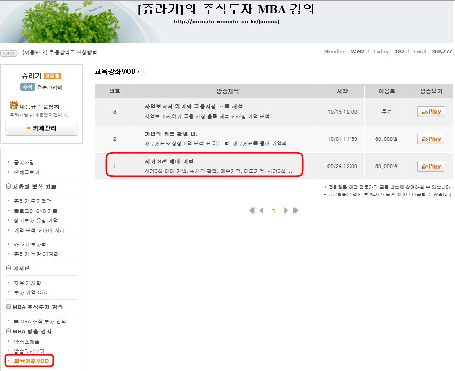Click the 프로필 badge next to 쥬라기
Image resolution: width=455 pixels, height=371 pixels.
click(53, 76)
